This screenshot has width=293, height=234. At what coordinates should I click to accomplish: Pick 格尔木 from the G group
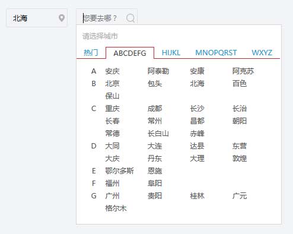(x=116, y=208)
